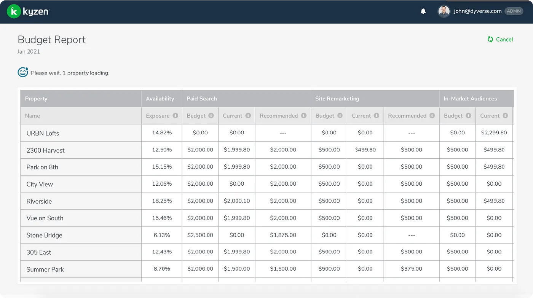Click Site Remarketing Budget info icon

coord(340,116)
